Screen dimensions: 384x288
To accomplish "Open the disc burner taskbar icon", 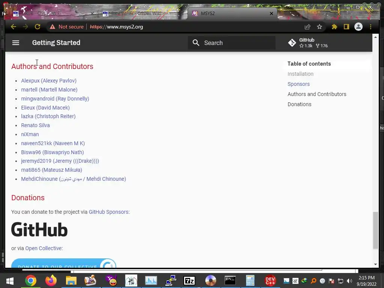I will pyautogui.click(x=211, y=280).
